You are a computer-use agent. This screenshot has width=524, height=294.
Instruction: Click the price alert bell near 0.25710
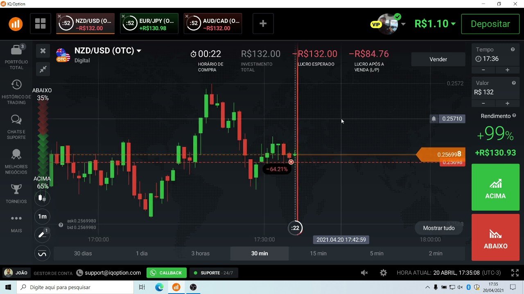click(x=434, y=118)
